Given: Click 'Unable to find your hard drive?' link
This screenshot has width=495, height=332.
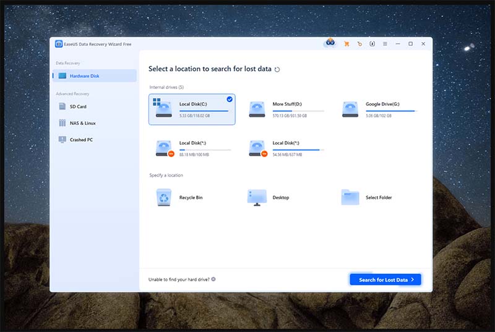Looking at the screenshot, I should (x=179, y=279).
